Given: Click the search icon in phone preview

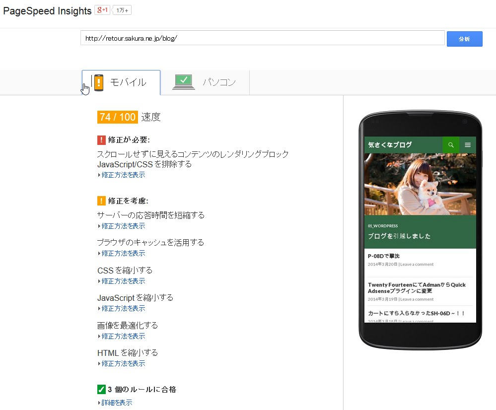Looking at the screenshot, I should 451,145.
